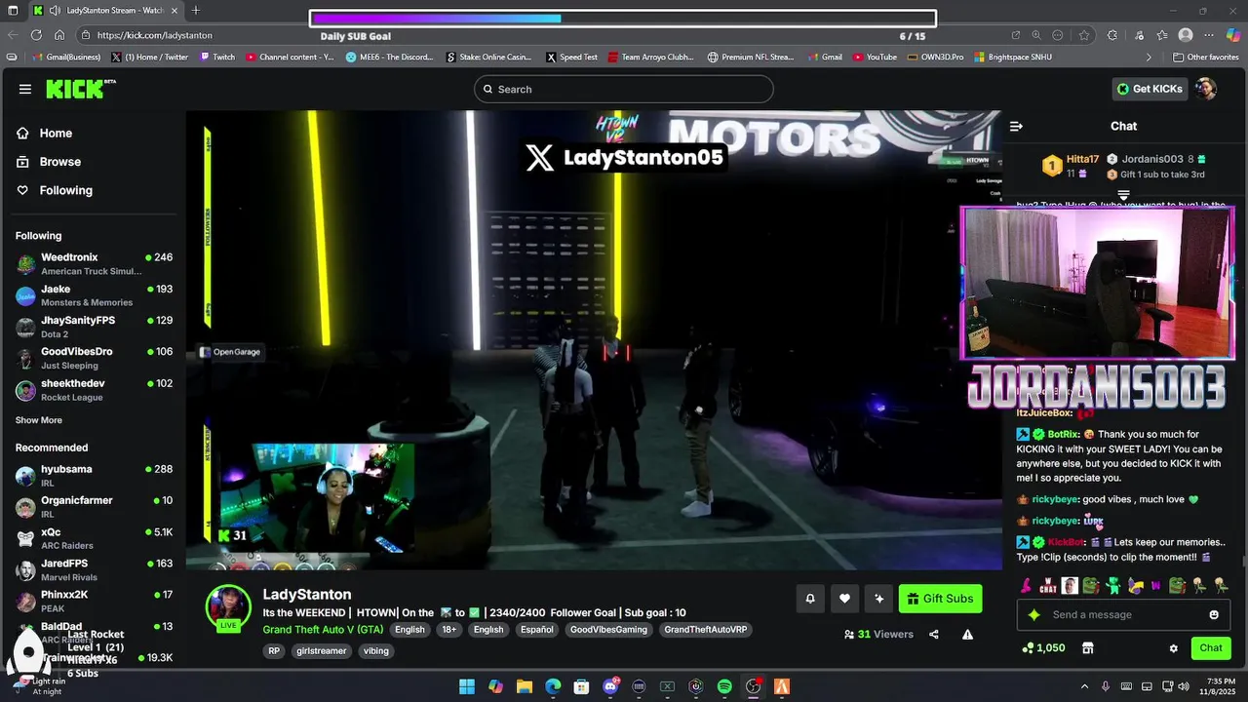Click Hitta17 top gifter
Screen dimensions: 1248x702
coord(1071,166)
